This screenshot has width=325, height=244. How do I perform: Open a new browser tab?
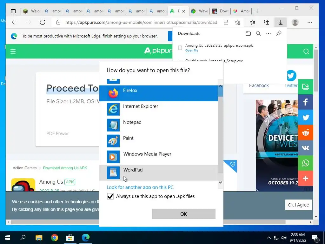pyautogui.click(x=257, y=11)
